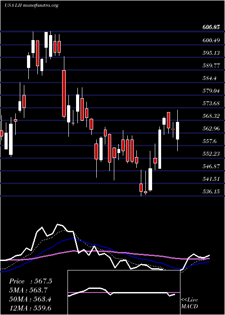Click the 600.49 price axis label
This screenshot has height=315, width=225.
211,40
